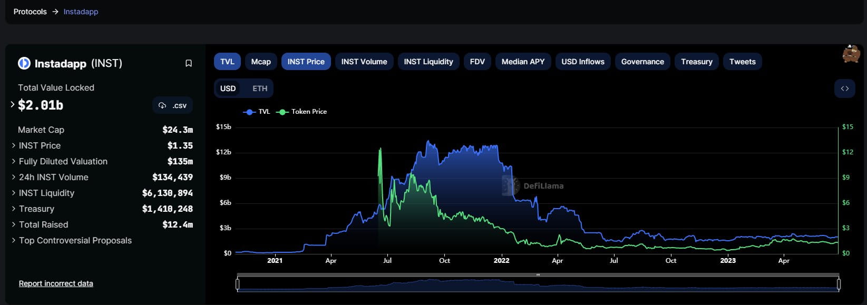Open the embed chart code icon
This screenshot has width=867, height=305.
(844, 88)
